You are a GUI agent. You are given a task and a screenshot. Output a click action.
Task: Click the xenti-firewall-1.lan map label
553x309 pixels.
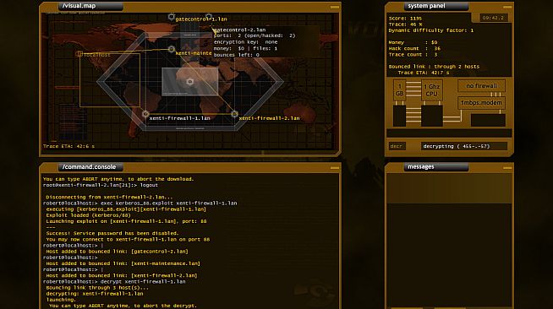click(x=179, y=118)
